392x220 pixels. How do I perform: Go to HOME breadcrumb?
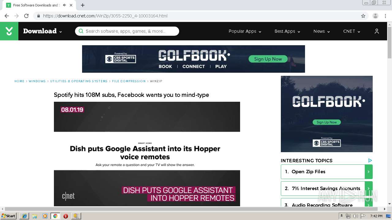coord(19,81)
